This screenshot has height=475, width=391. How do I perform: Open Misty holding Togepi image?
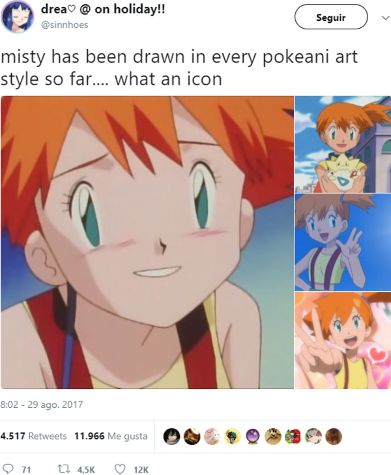click(x=343, y=144)
